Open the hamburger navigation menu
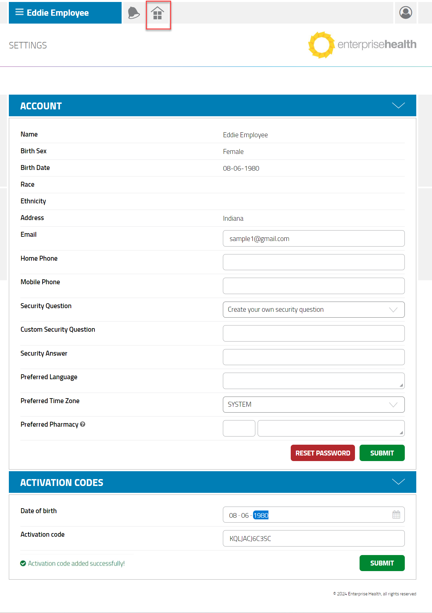This screenshot has height=613, width=432. coord(19,12)
